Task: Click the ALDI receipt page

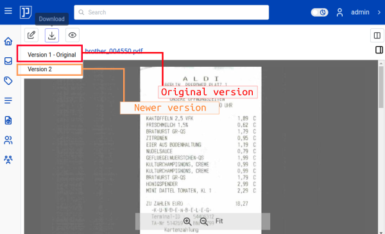Action: point(201,150)
